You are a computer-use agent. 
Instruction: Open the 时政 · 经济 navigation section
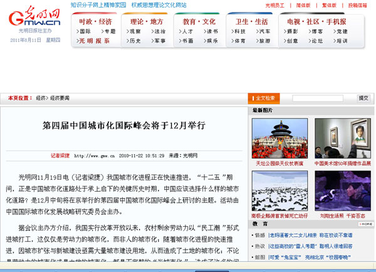pyautogui.click(x=95, y=21)
